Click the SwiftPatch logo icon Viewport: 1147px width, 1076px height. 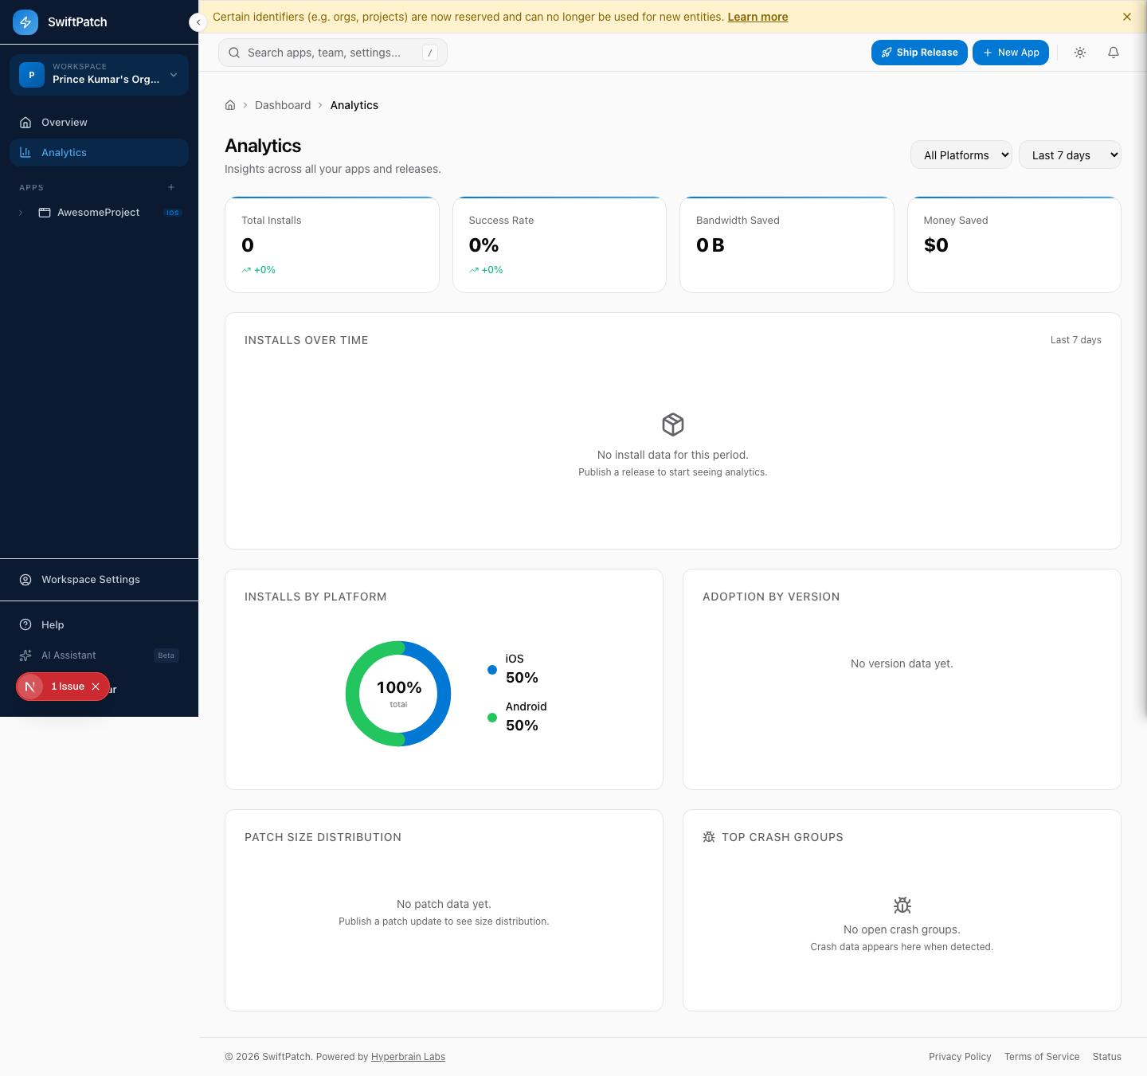point(25,22)
